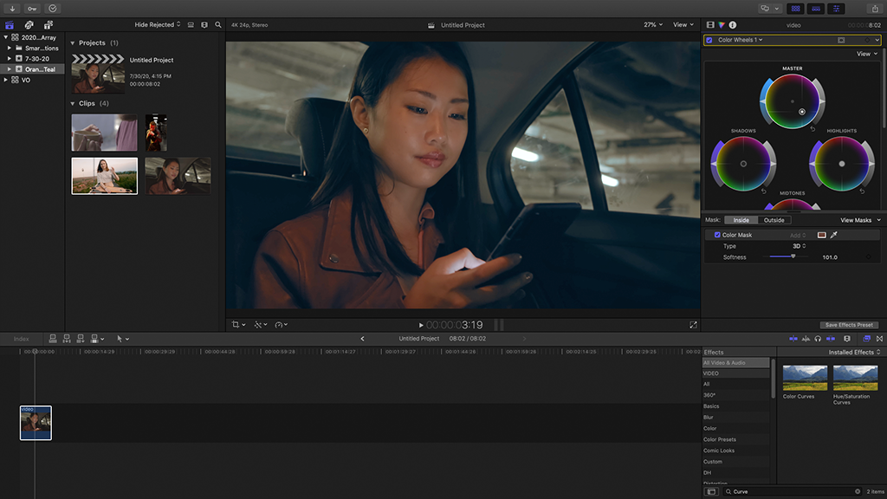The height and width of the screenshot is (499, 887).
Task: Open the keyword editor key icon
Action: click(32, 8)
